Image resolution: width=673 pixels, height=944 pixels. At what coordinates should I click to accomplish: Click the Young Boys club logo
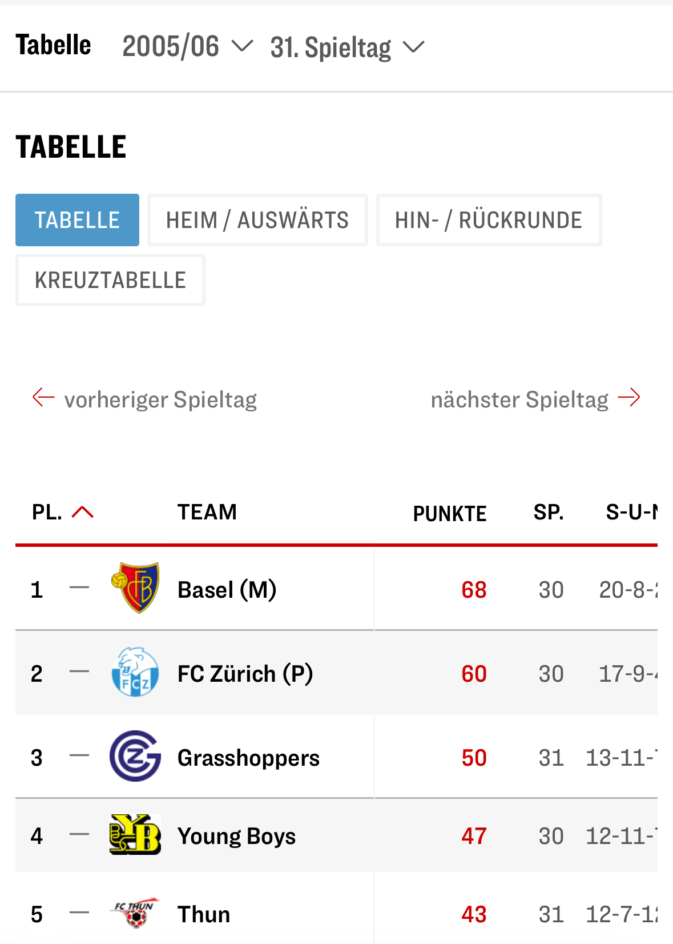point(135,835)
